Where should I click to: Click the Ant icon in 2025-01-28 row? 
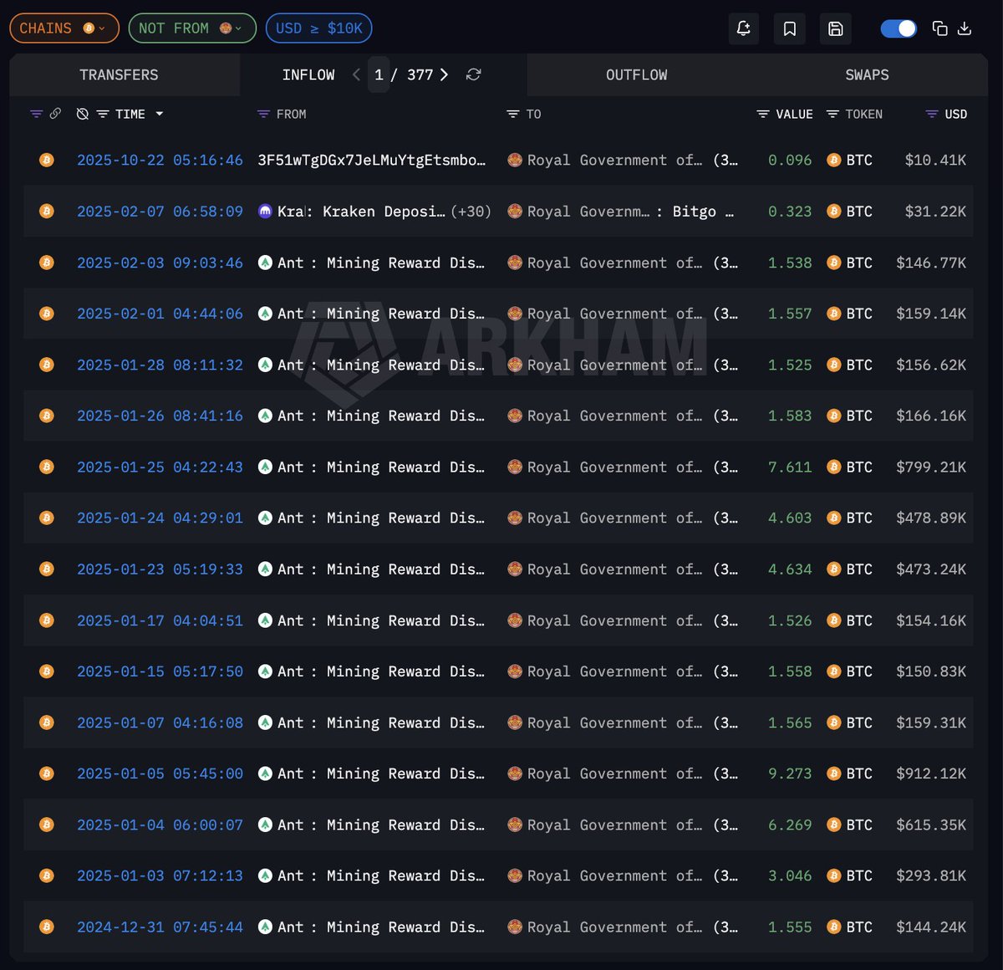point(265,365)
